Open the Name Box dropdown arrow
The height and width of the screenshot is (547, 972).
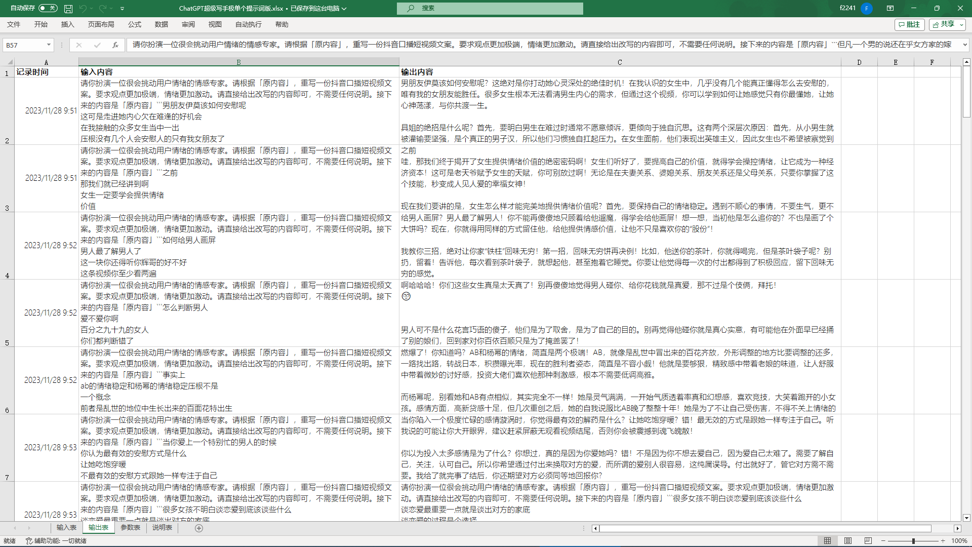(49, 45)
